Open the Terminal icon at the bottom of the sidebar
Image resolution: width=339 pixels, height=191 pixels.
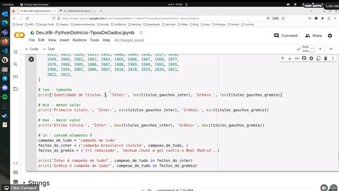15,181
